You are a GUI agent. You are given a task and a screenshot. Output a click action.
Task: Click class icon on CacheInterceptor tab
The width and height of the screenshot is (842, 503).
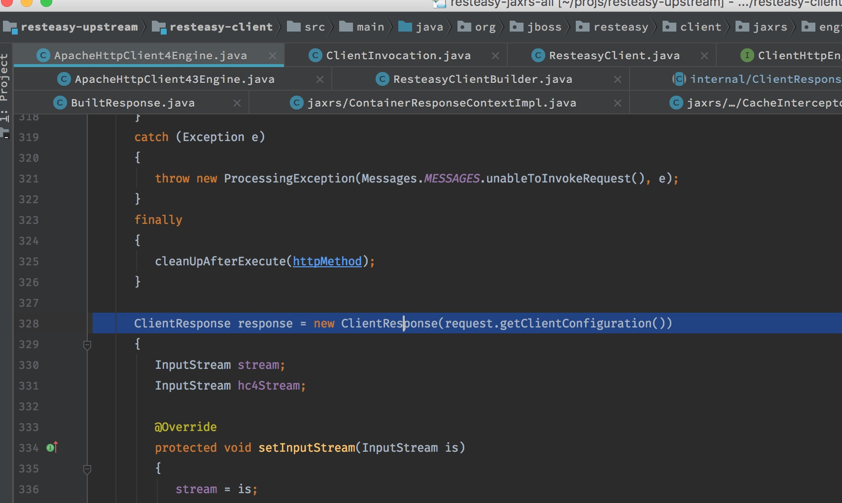click(676, 103)
